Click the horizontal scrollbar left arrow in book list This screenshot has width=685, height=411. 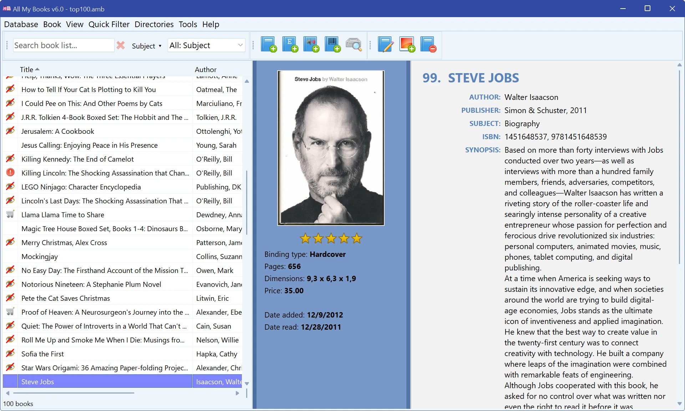point(8,393)
